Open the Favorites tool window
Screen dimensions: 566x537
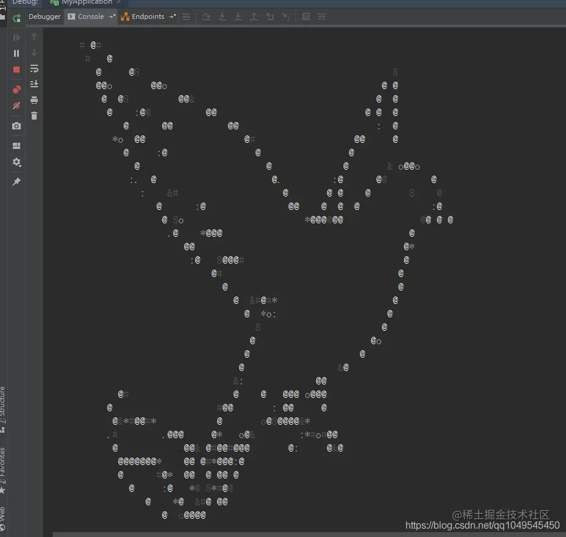coord(2,470)
